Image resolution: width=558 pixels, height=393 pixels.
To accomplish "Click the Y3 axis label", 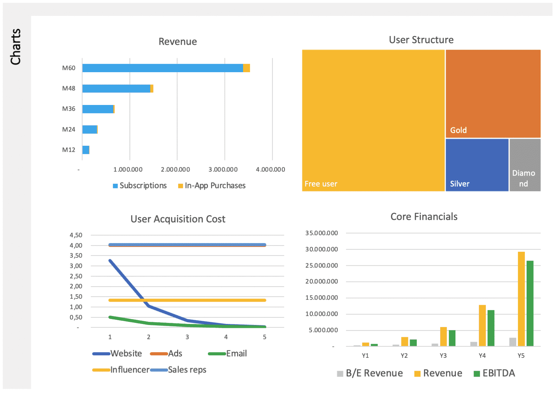I will click(443, 356).
